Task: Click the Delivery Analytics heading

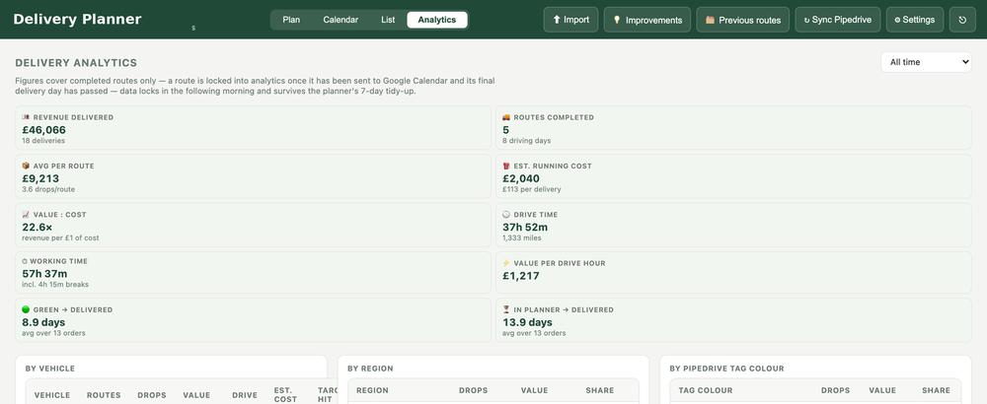Action: coord(76,63)
